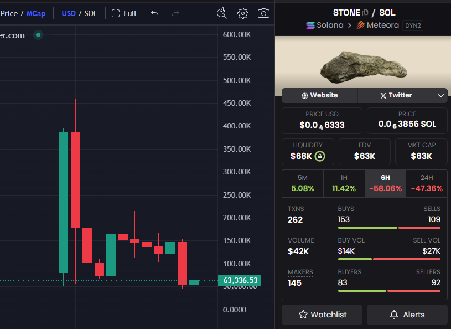Image resolution: width=451 pixels, height=329 pixels.
Task: Copy STONE token address icon
Action: coord(365,13)
